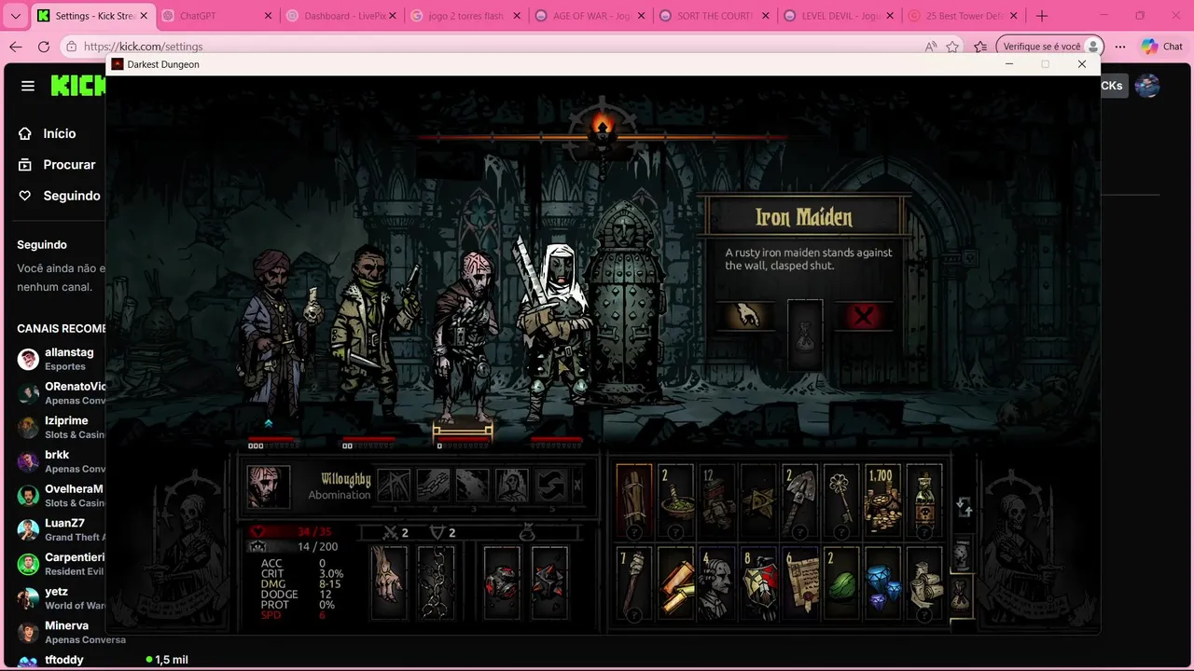Go back in the browser
The image size is (1194, 671).
(x=16, y=47)
